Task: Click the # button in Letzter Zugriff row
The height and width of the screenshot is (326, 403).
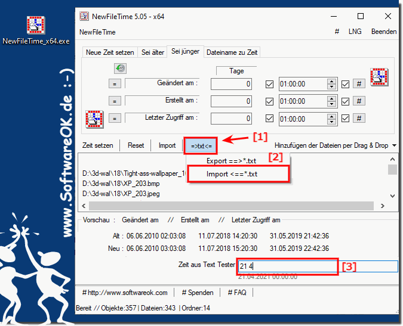Action: pos(359,118)
